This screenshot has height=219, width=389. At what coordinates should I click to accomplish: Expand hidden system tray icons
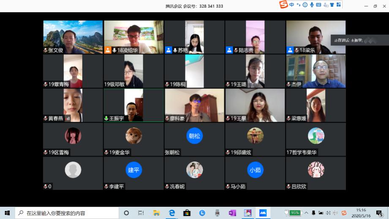coord(306,213)
